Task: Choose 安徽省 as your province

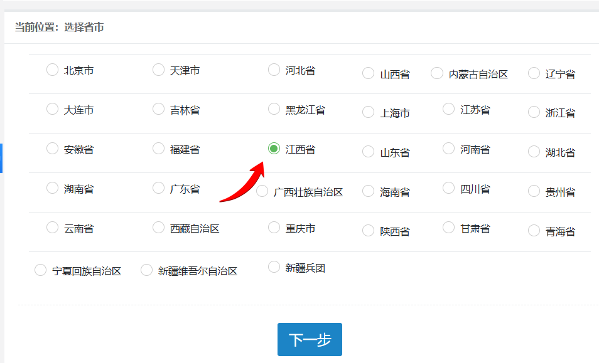Action: point(52,149)
